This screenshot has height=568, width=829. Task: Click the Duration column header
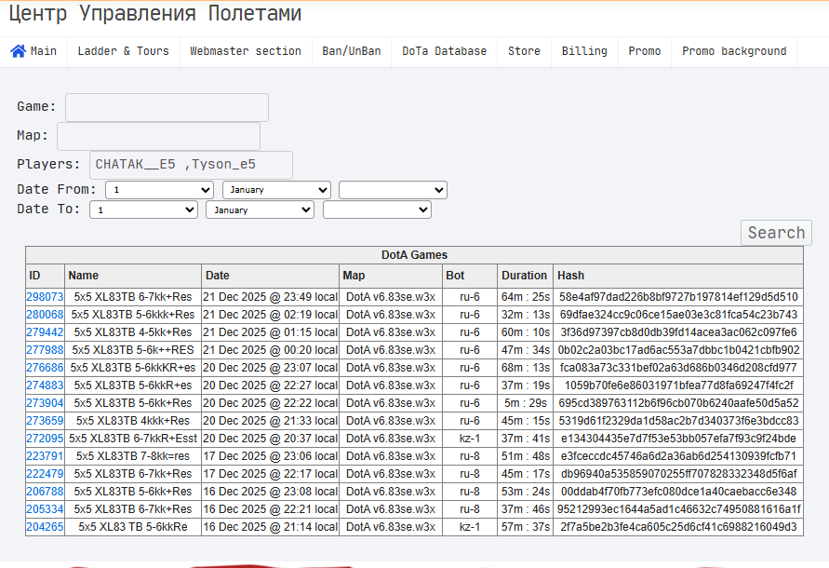[524, 276]
